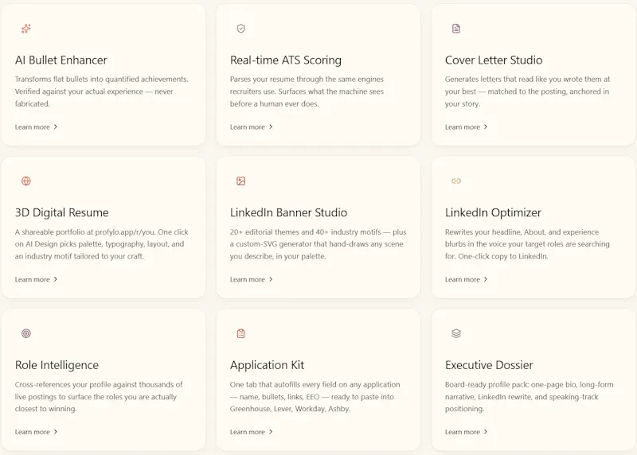Image resolution: width=637 pixels, height=455 pixels.
Task: Click text "20+ editorial themes and 40+ industry motifs"
Action: click(x=306, y=232)
